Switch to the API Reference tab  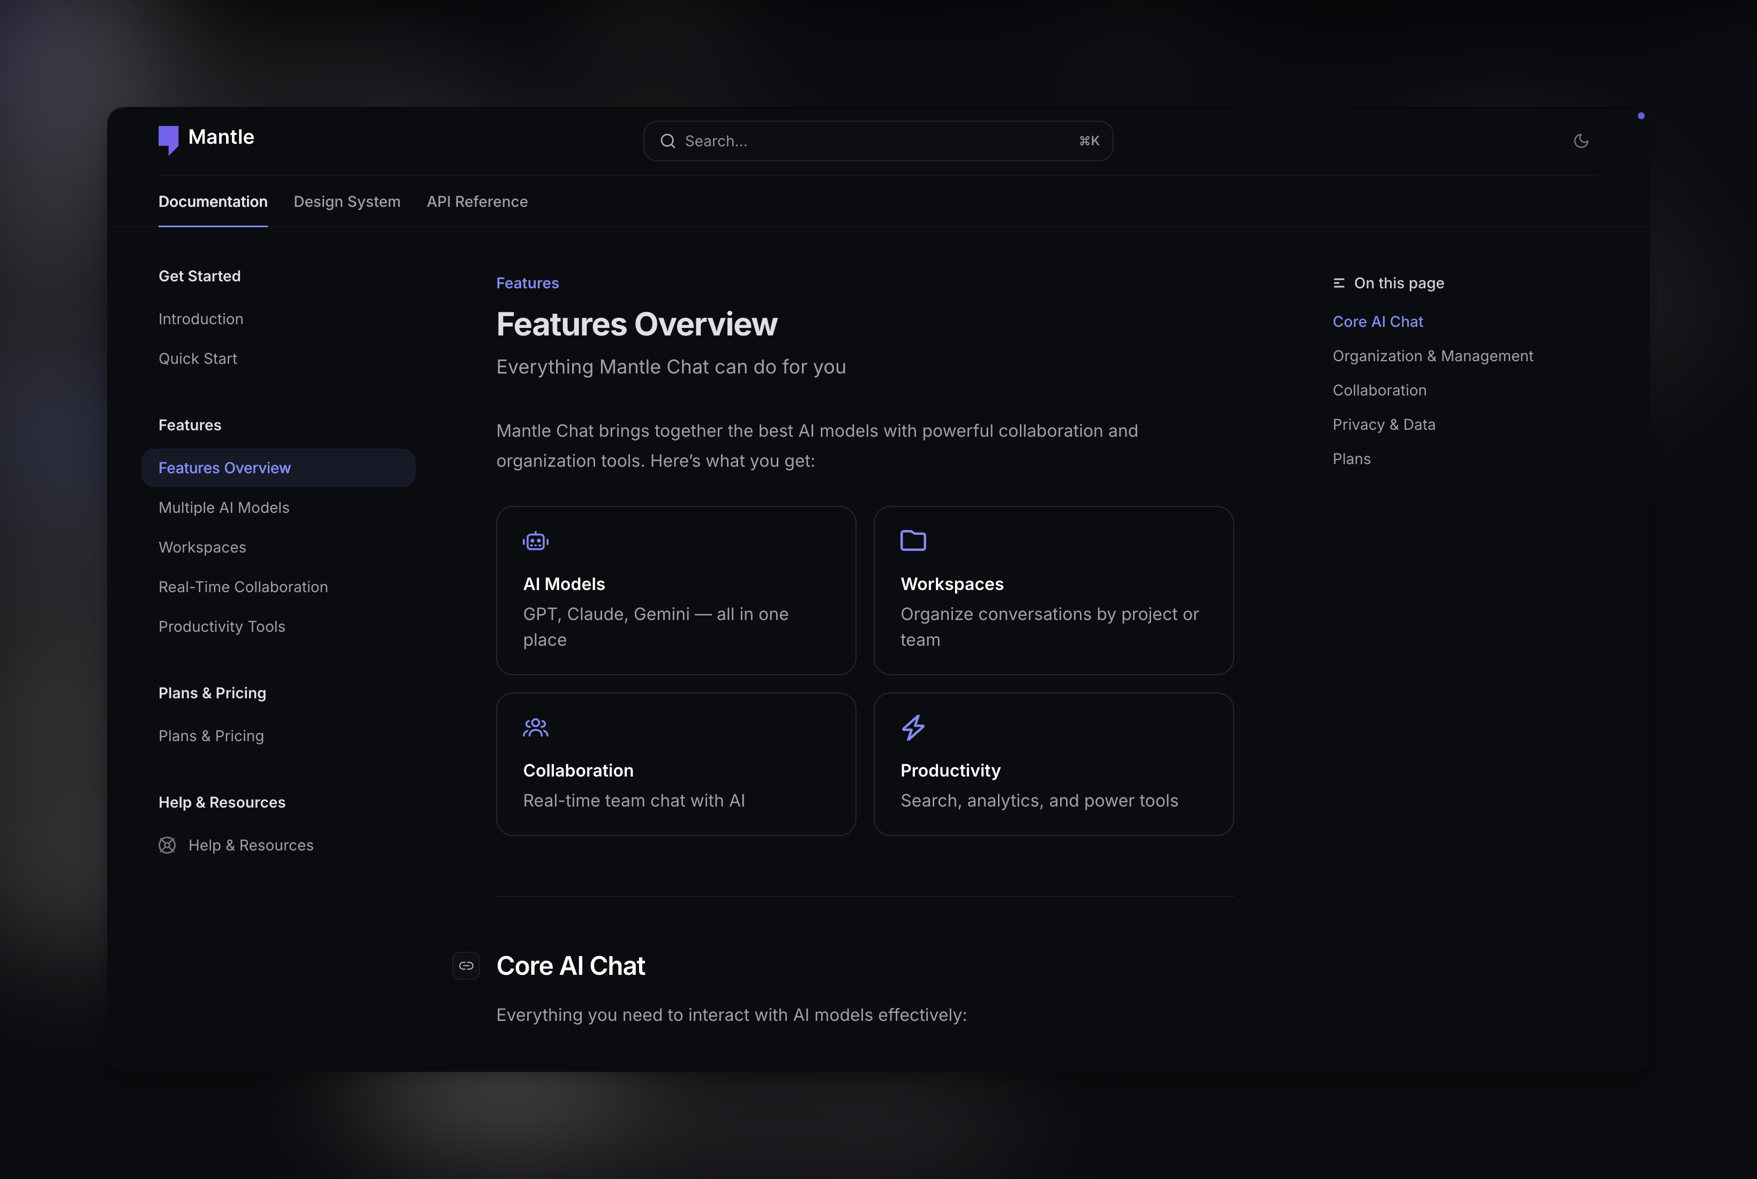pyautogui.click(x=477, y=202)
